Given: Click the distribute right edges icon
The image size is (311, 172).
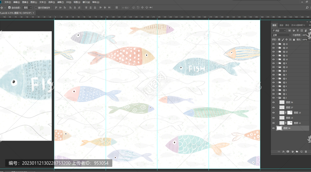Looking at the screenshot, I should coord(109,8).
